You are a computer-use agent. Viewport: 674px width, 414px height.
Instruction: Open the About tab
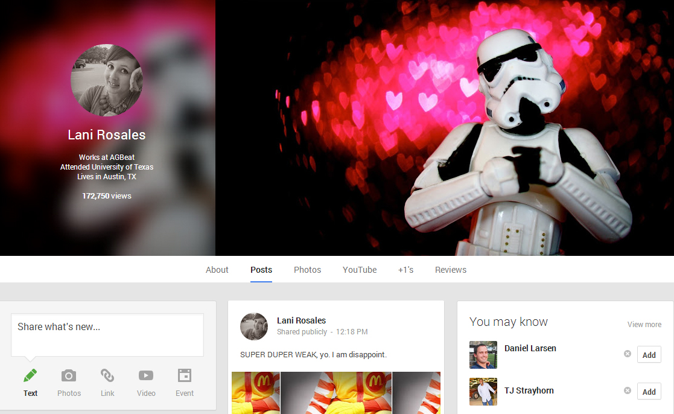click(217, 270)
